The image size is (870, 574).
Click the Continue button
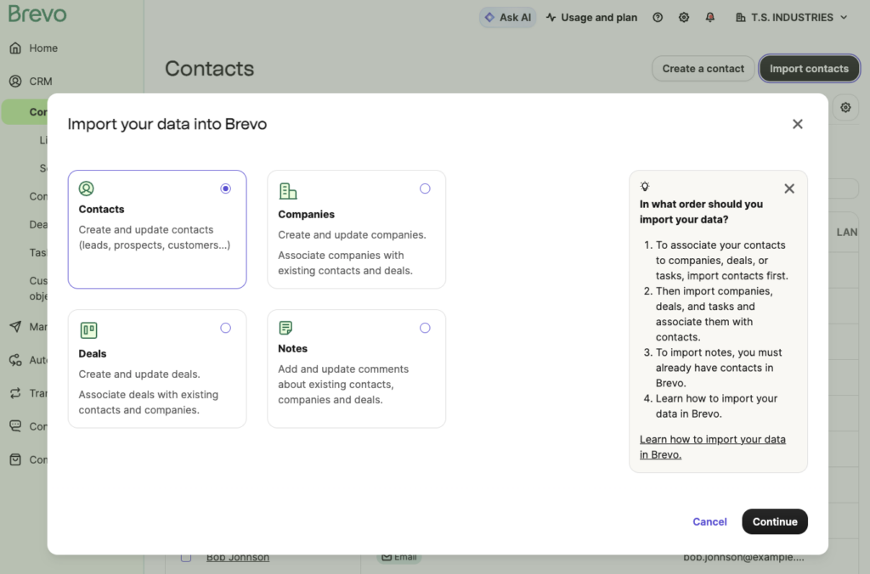(x=774, y=521)
